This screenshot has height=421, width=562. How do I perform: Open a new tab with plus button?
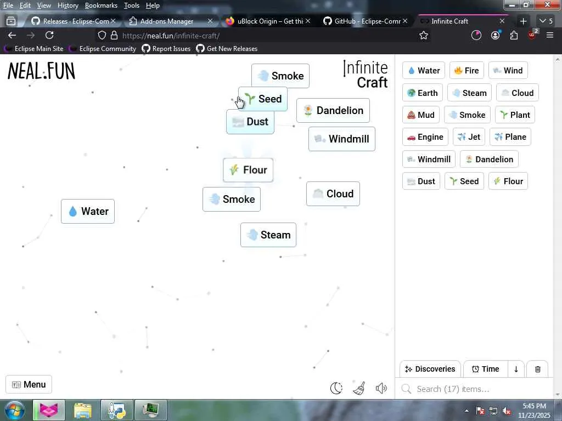tap(523, 21)
